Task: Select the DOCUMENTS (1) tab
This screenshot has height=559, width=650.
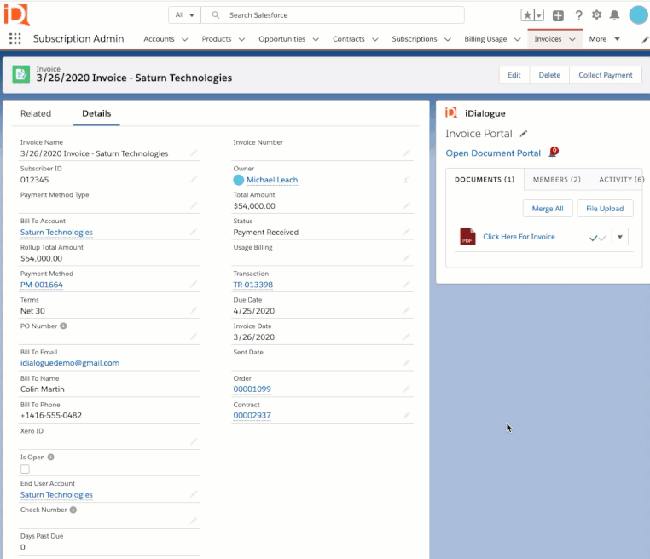Action: pyautogui.click(x=485, y=179)
